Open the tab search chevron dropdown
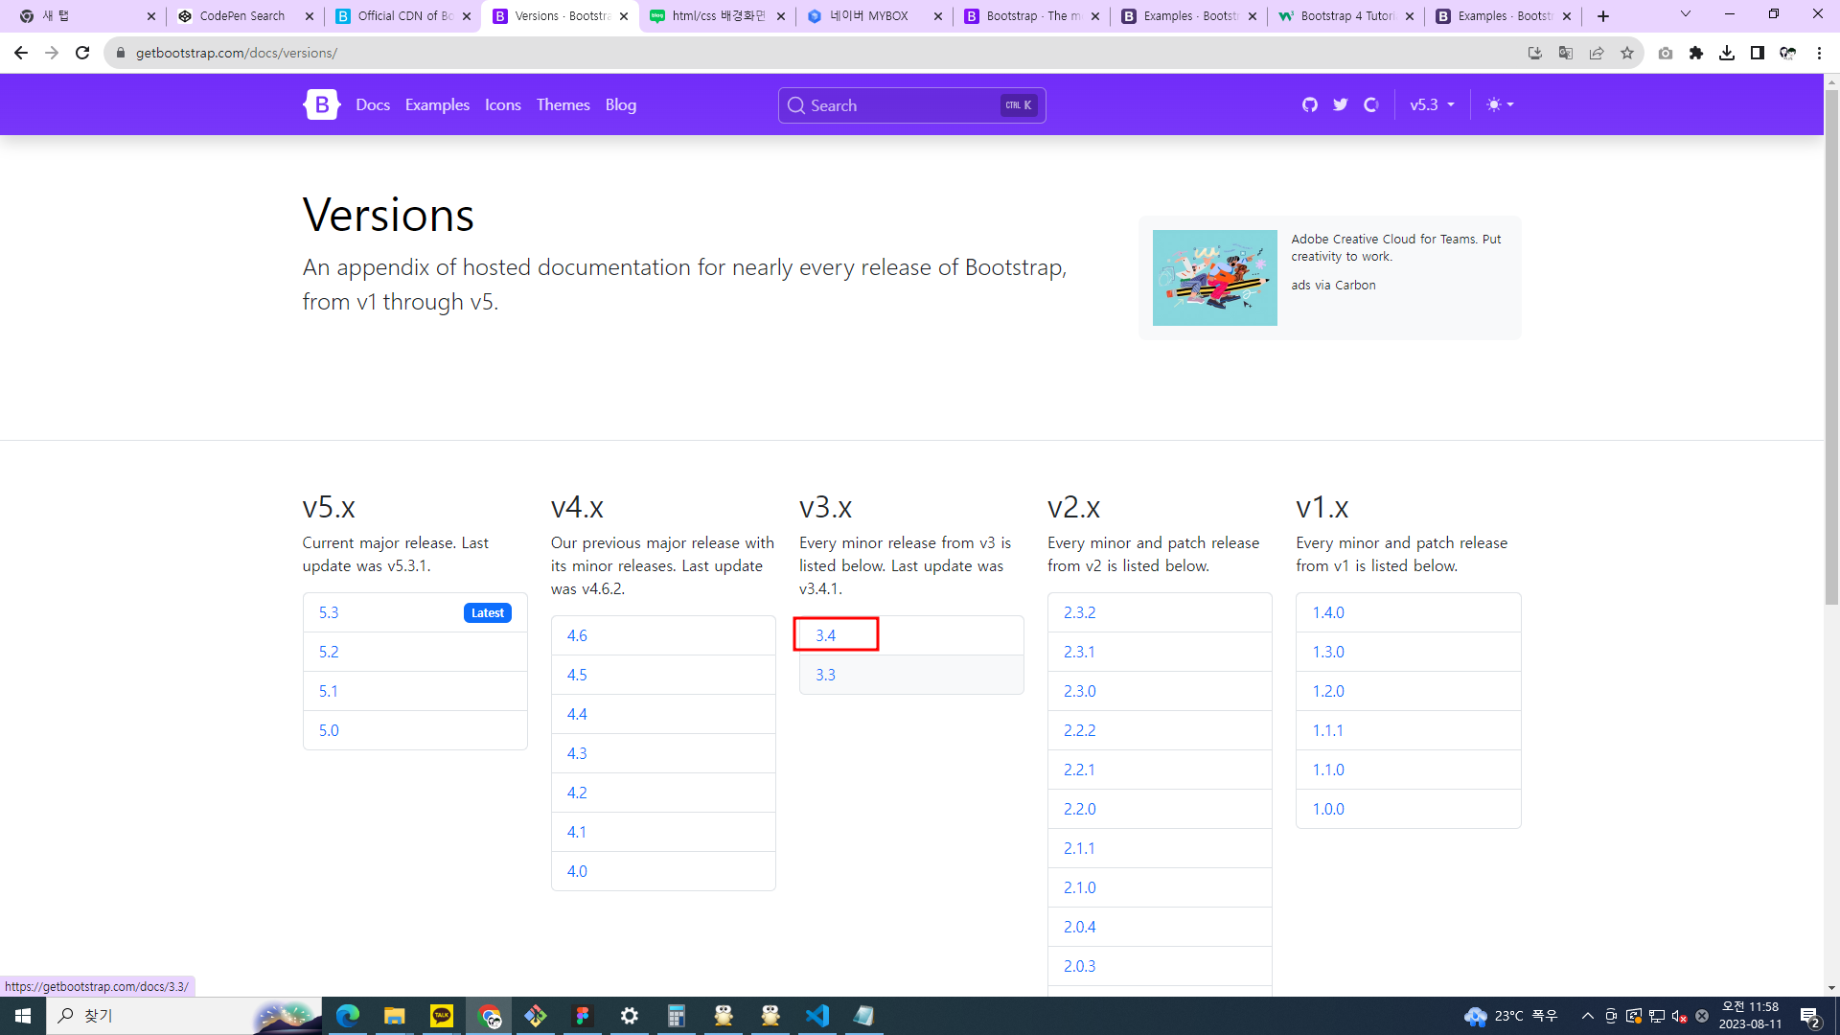The height and width of the screenshot is (1035, 1840). point(1685,14)
